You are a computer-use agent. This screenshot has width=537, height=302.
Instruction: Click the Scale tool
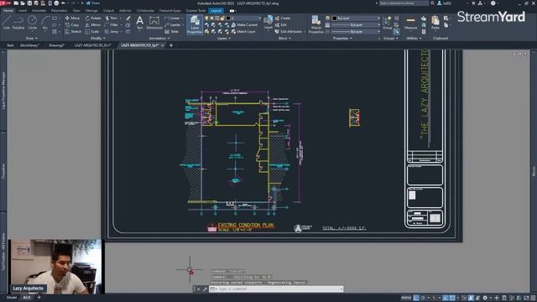[92, 32]
